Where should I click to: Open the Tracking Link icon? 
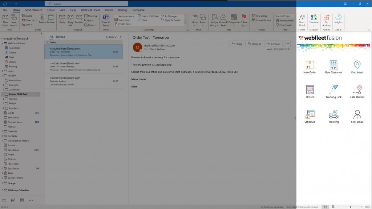pos(333,91)
